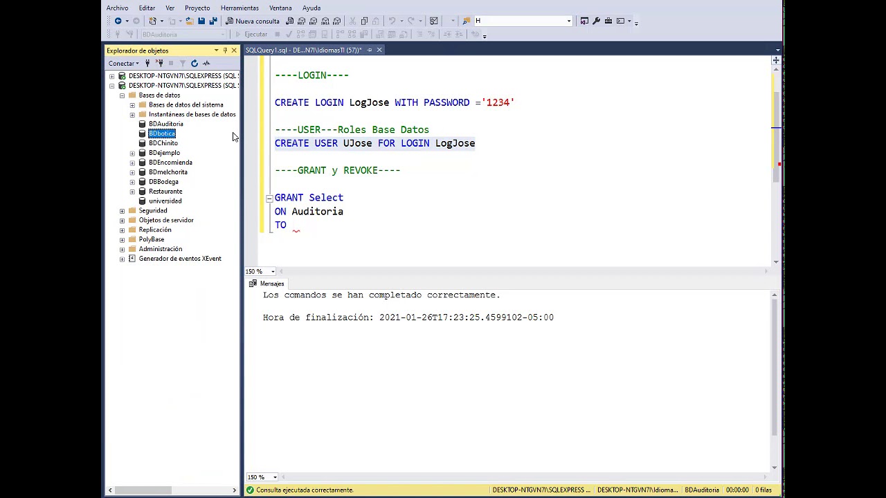
Task: Click the find in files icon
Action: 466,21
